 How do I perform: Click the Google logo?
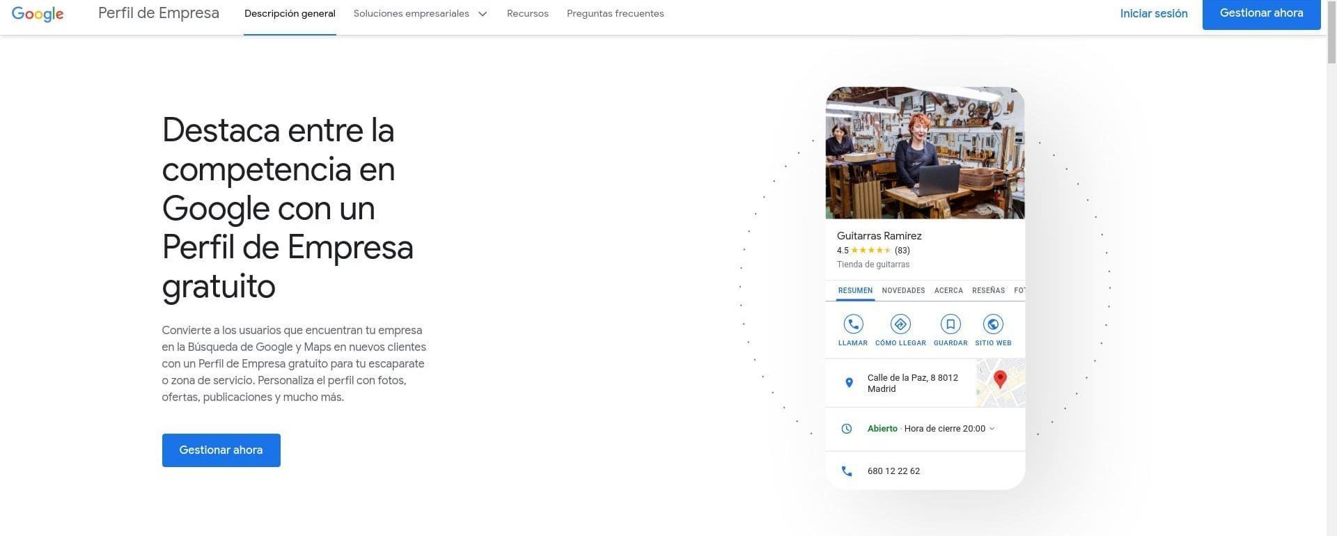click(x=38, y=14)
